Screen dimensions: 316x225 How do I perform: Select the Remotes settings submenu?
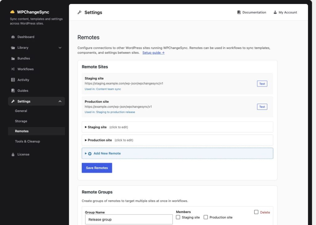pyautogui.click(x=36, y=131)
